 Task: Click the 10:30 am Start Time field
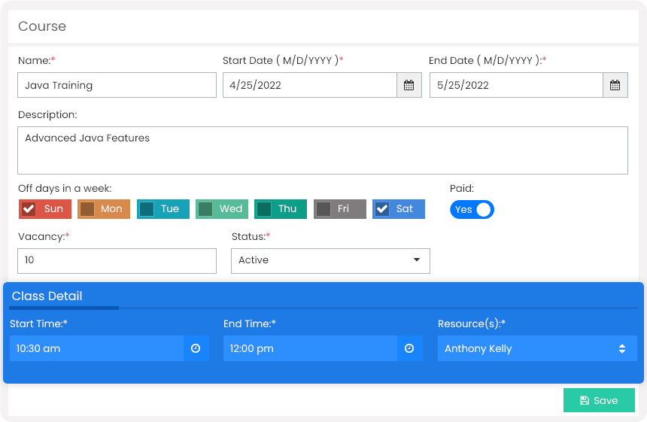pyautogui.click(x=96, y=348)
